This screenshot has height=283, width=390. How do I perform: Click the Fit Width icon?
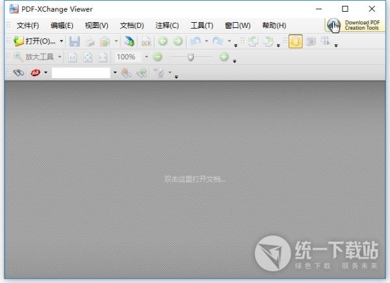103,57
